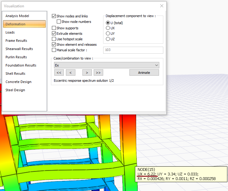Uncheck Extrude elements option
The height and width of the screenshot is (191, 228).
point(54,34)
